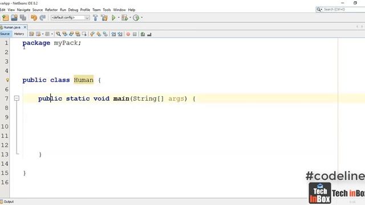Select the Human.java editor tab
This screenshot has width=365, height=205.
[11, 27]
